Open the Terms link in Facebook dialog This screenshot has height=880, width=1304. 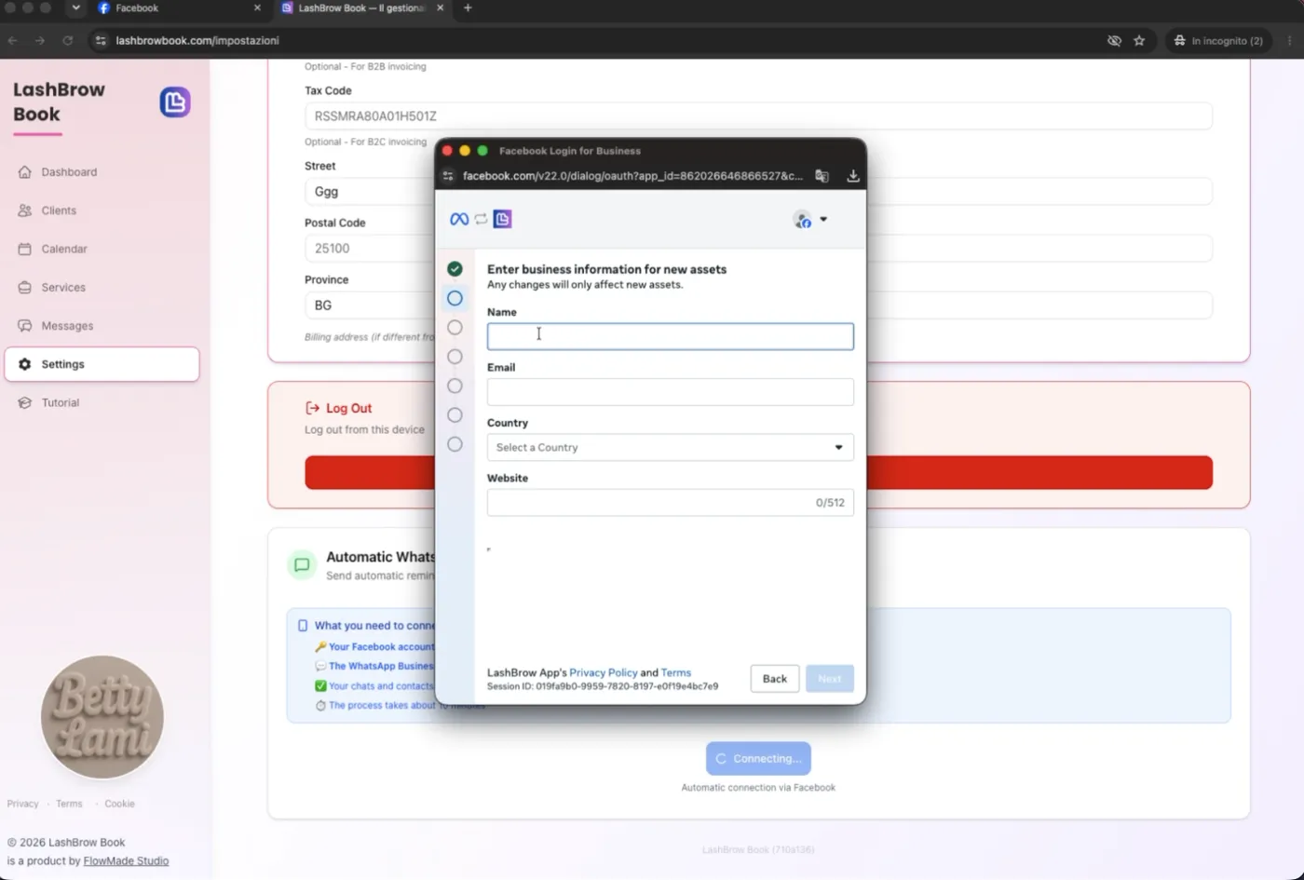pyautogui.click(x=676, y=672)
